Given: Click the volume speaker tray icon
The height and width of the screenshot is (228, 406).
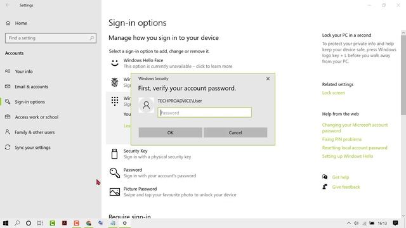Looking at the screenshot, I should (x=357, y=223).
